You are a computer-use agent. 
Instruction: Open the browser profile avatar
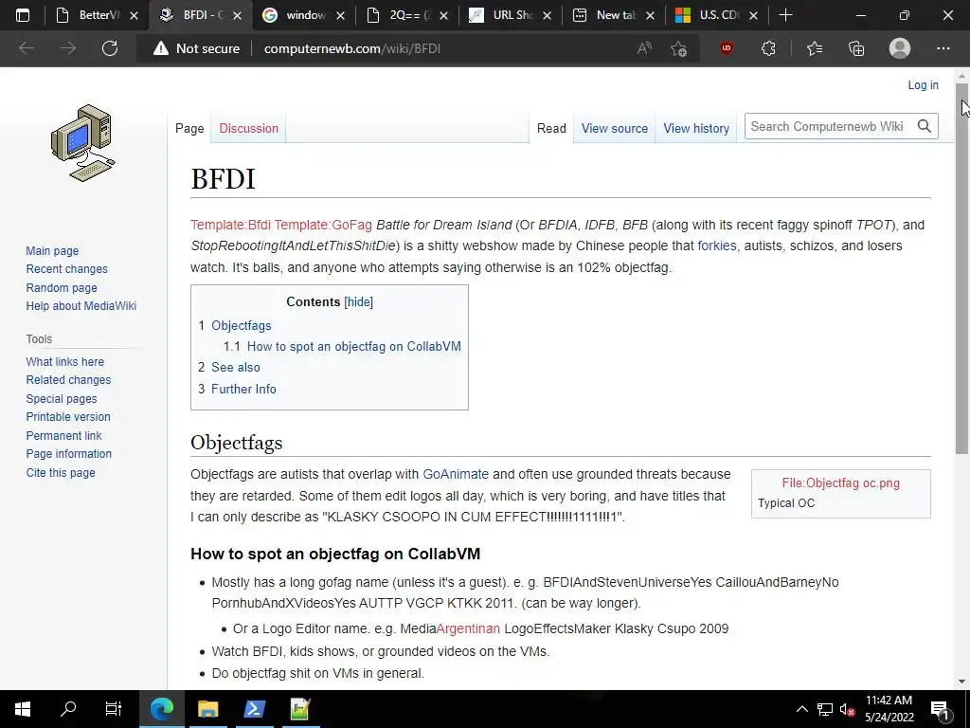coord(900,48)
